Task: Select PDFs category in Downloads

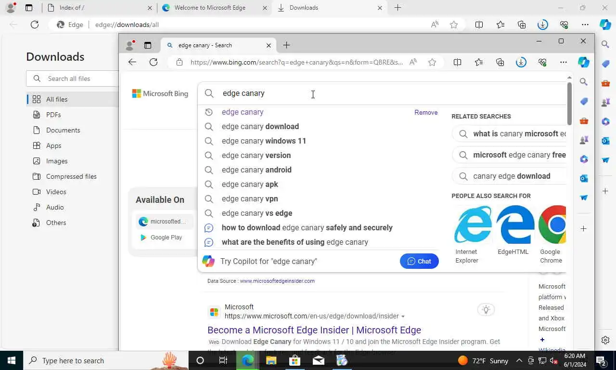Action: 72,115
